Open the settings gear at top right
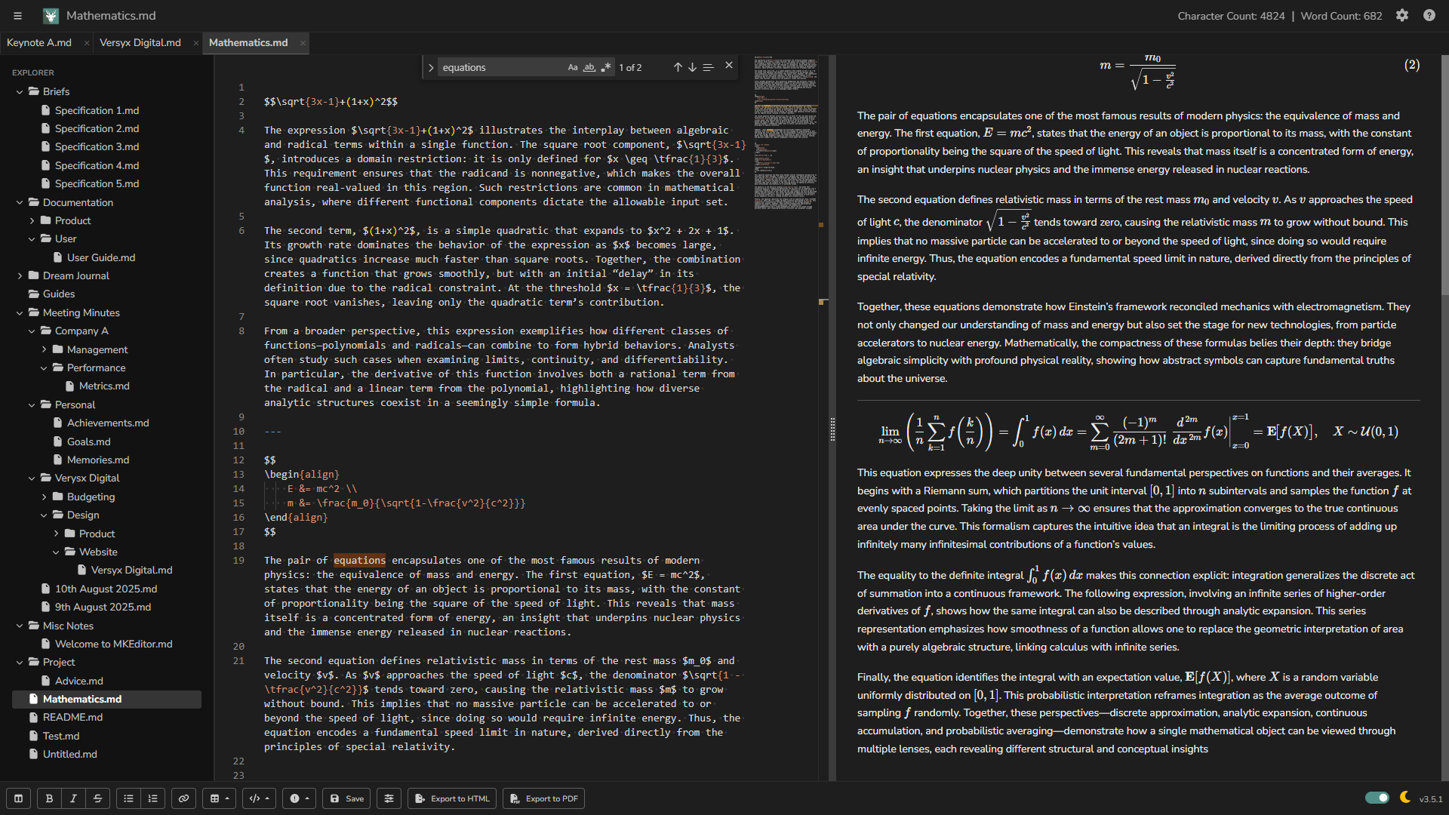Screen dimensions: 1449x815 click(x=1402, y=15)
